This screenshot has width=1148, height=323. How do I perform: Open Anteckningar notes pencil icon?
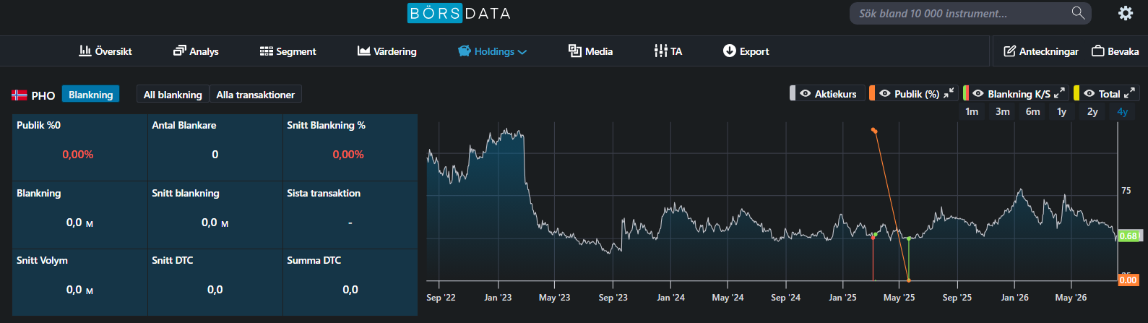pyautogui.click(x=1009, y=51)
